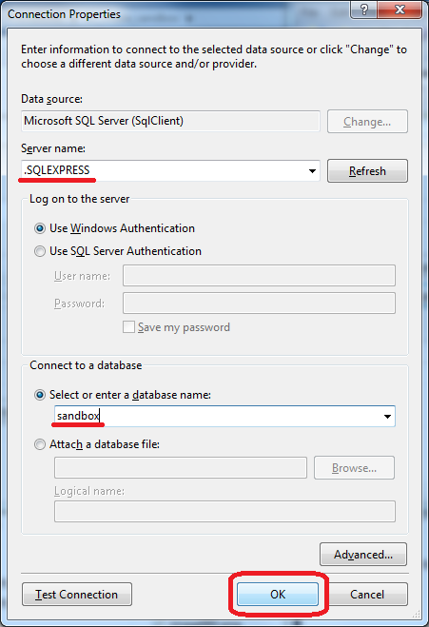Expand the Server name dropdown arrow

[x=312, y=171]
